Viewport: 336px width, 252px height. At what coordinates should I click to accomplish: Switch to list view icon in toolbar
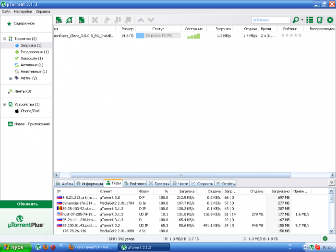(x=310, y=20)
